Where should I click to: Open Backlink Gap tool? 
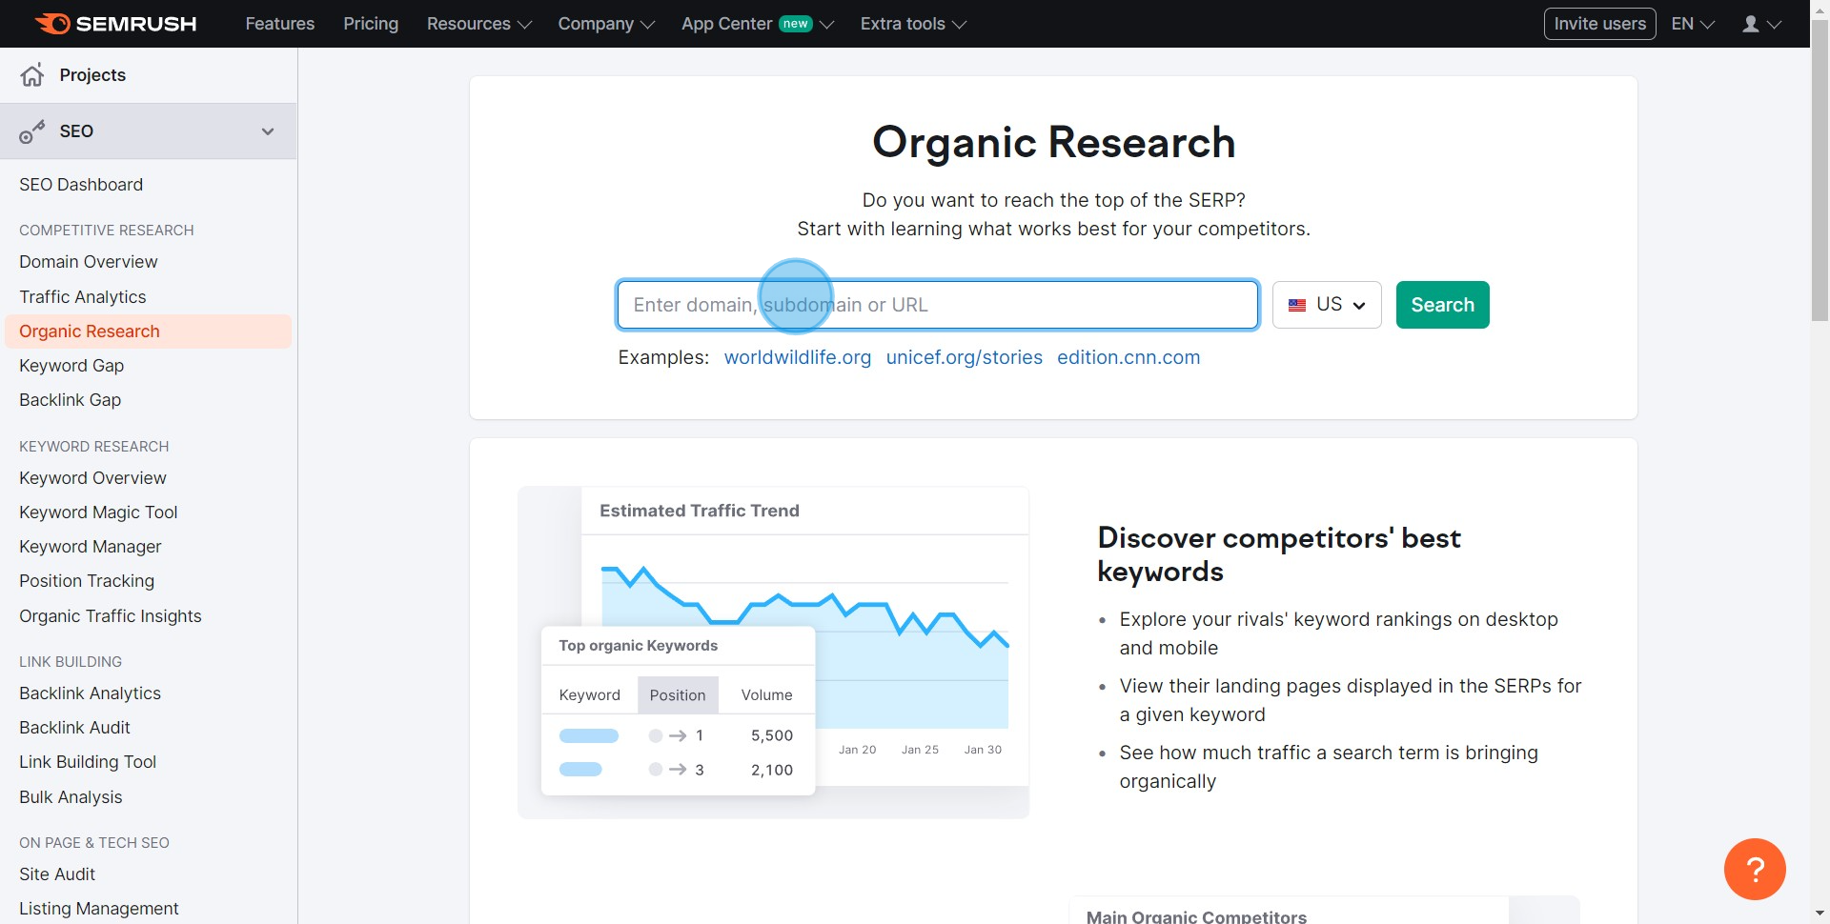point(71,400)
